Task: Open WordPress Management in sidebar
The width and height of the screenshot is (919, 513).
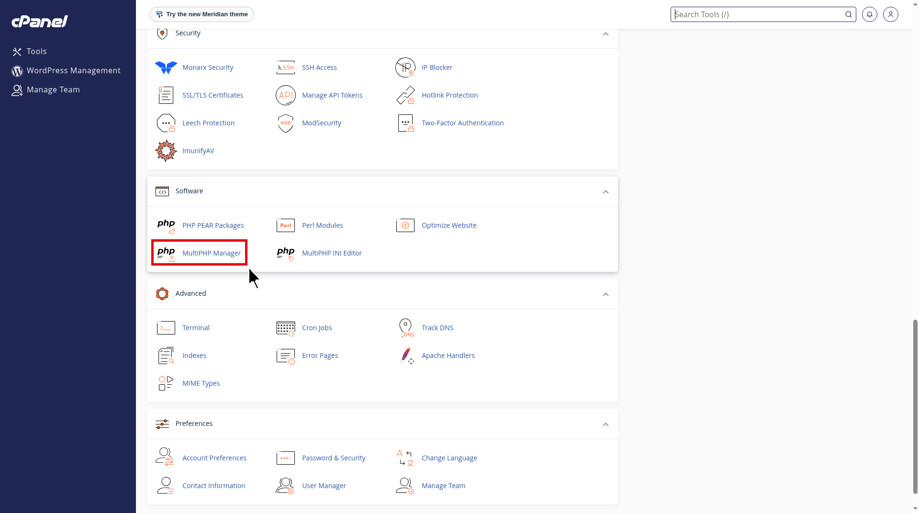Action: pos(66,70)
